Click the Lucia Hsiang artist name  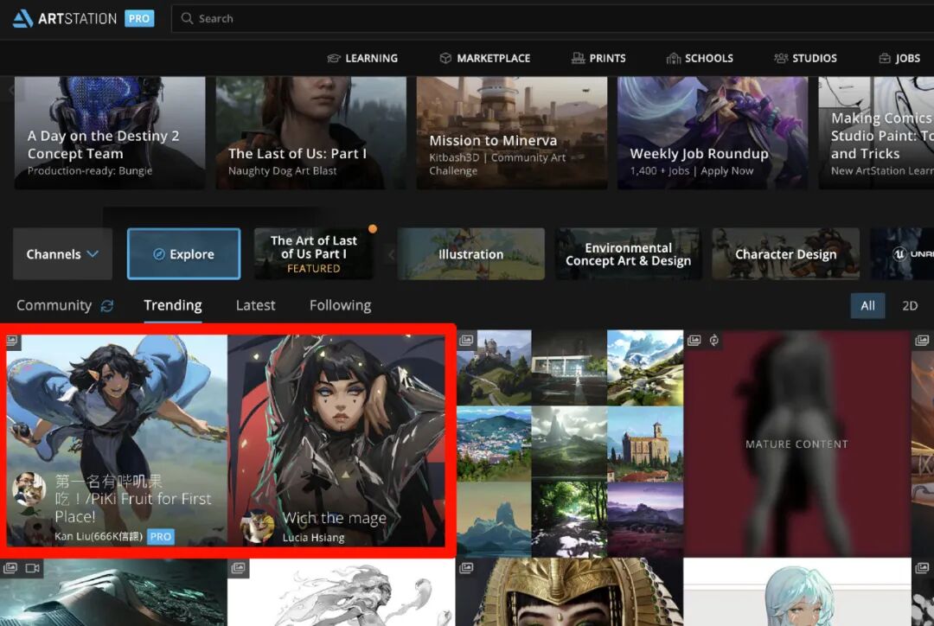point(313,538)
